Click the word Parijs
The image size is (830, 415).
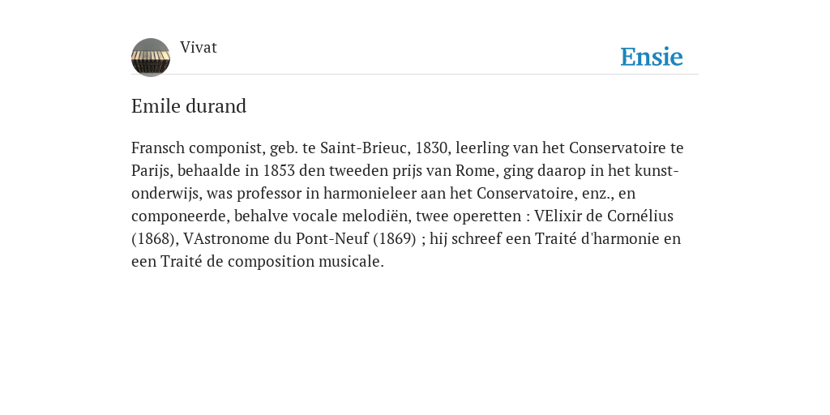tap(151, 171)
